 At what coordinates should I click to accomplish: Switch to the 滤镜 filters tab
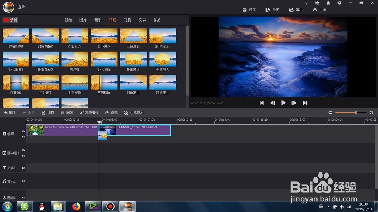[x=127, y=20]
